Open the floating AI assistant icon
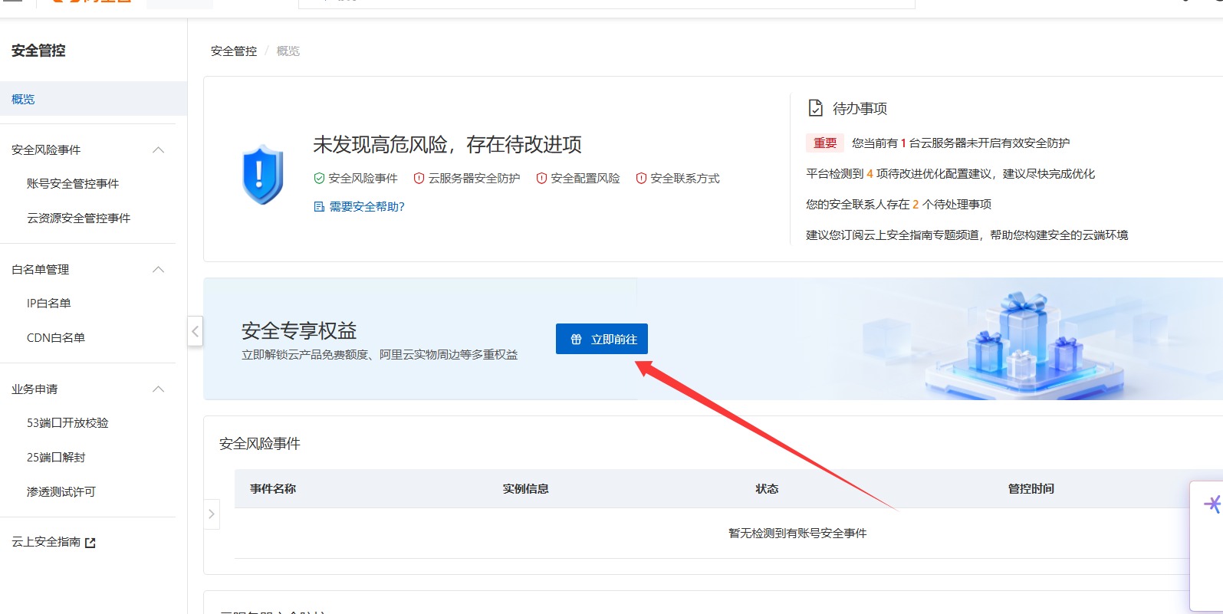Image resolution: width=1223 pixels, height=614 pixels. point(1211,504)
